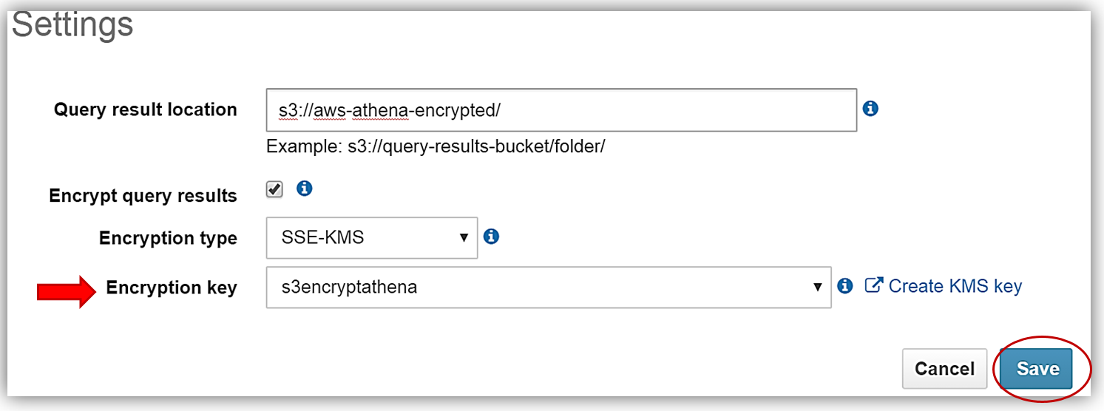Screen dimensions: 1104x411
Task: Click info icon next to Encrypt query results checkbox
Action: pos(304,188)
